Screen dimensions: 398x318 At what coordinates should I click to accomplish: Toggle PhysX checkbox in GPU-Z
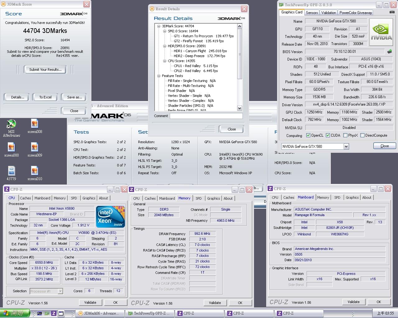(x=345, y=135)
